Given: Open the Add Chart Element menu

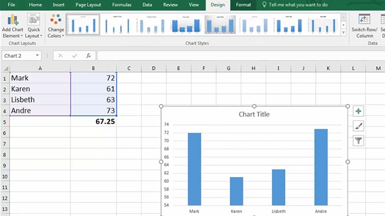Looking at the screenshot, I should 12,26.
